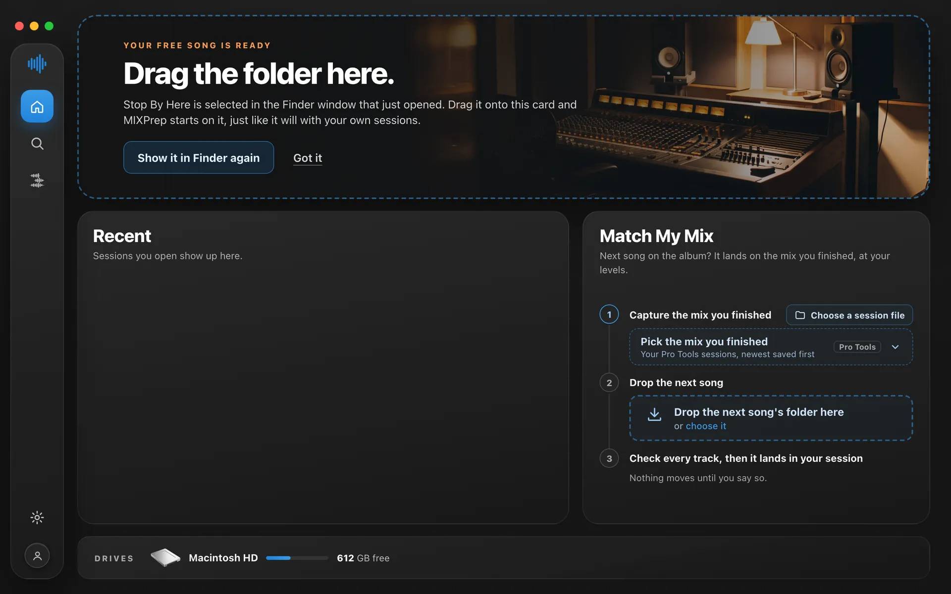
Task: Click the 612 GB free text
Action: coord(363,558)
